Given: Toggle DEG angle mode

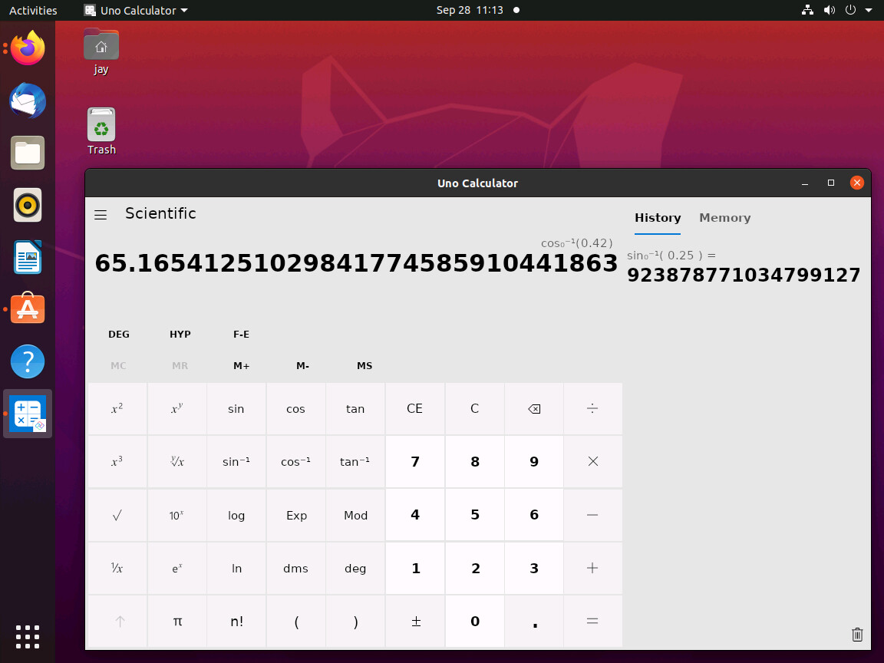Looking at the screenshot, I should 119,334.
